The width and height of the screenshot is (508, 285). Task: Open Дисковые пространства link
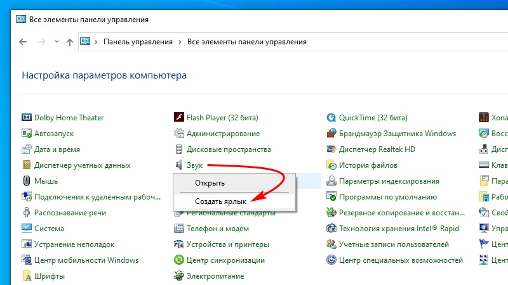pyautogui.click(x=229, y=149)
